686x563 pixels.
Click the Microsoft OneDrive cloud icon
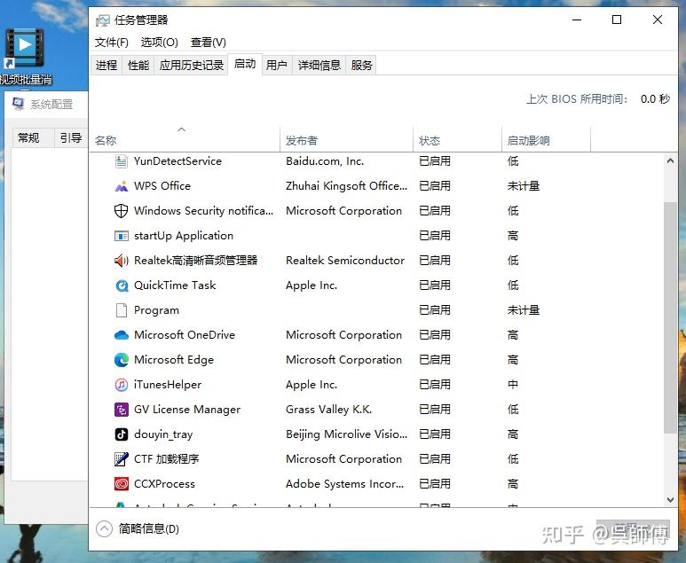(x=122, y=335)
